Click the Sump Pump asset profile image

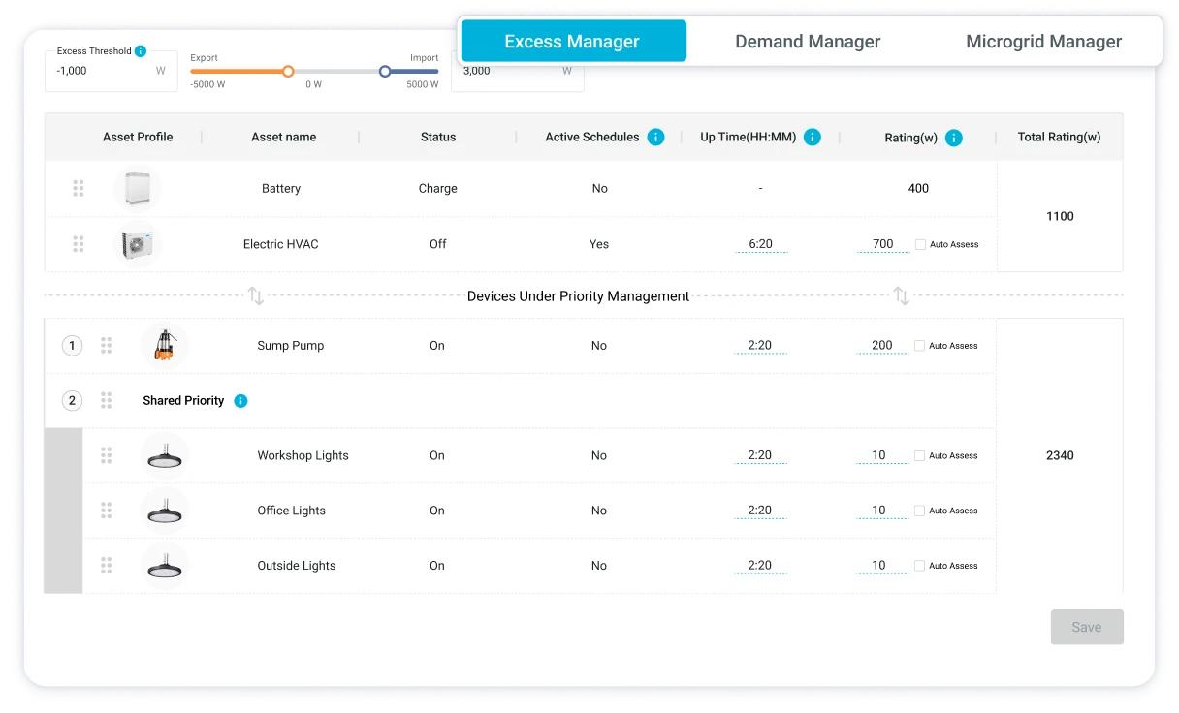(165, 346)
